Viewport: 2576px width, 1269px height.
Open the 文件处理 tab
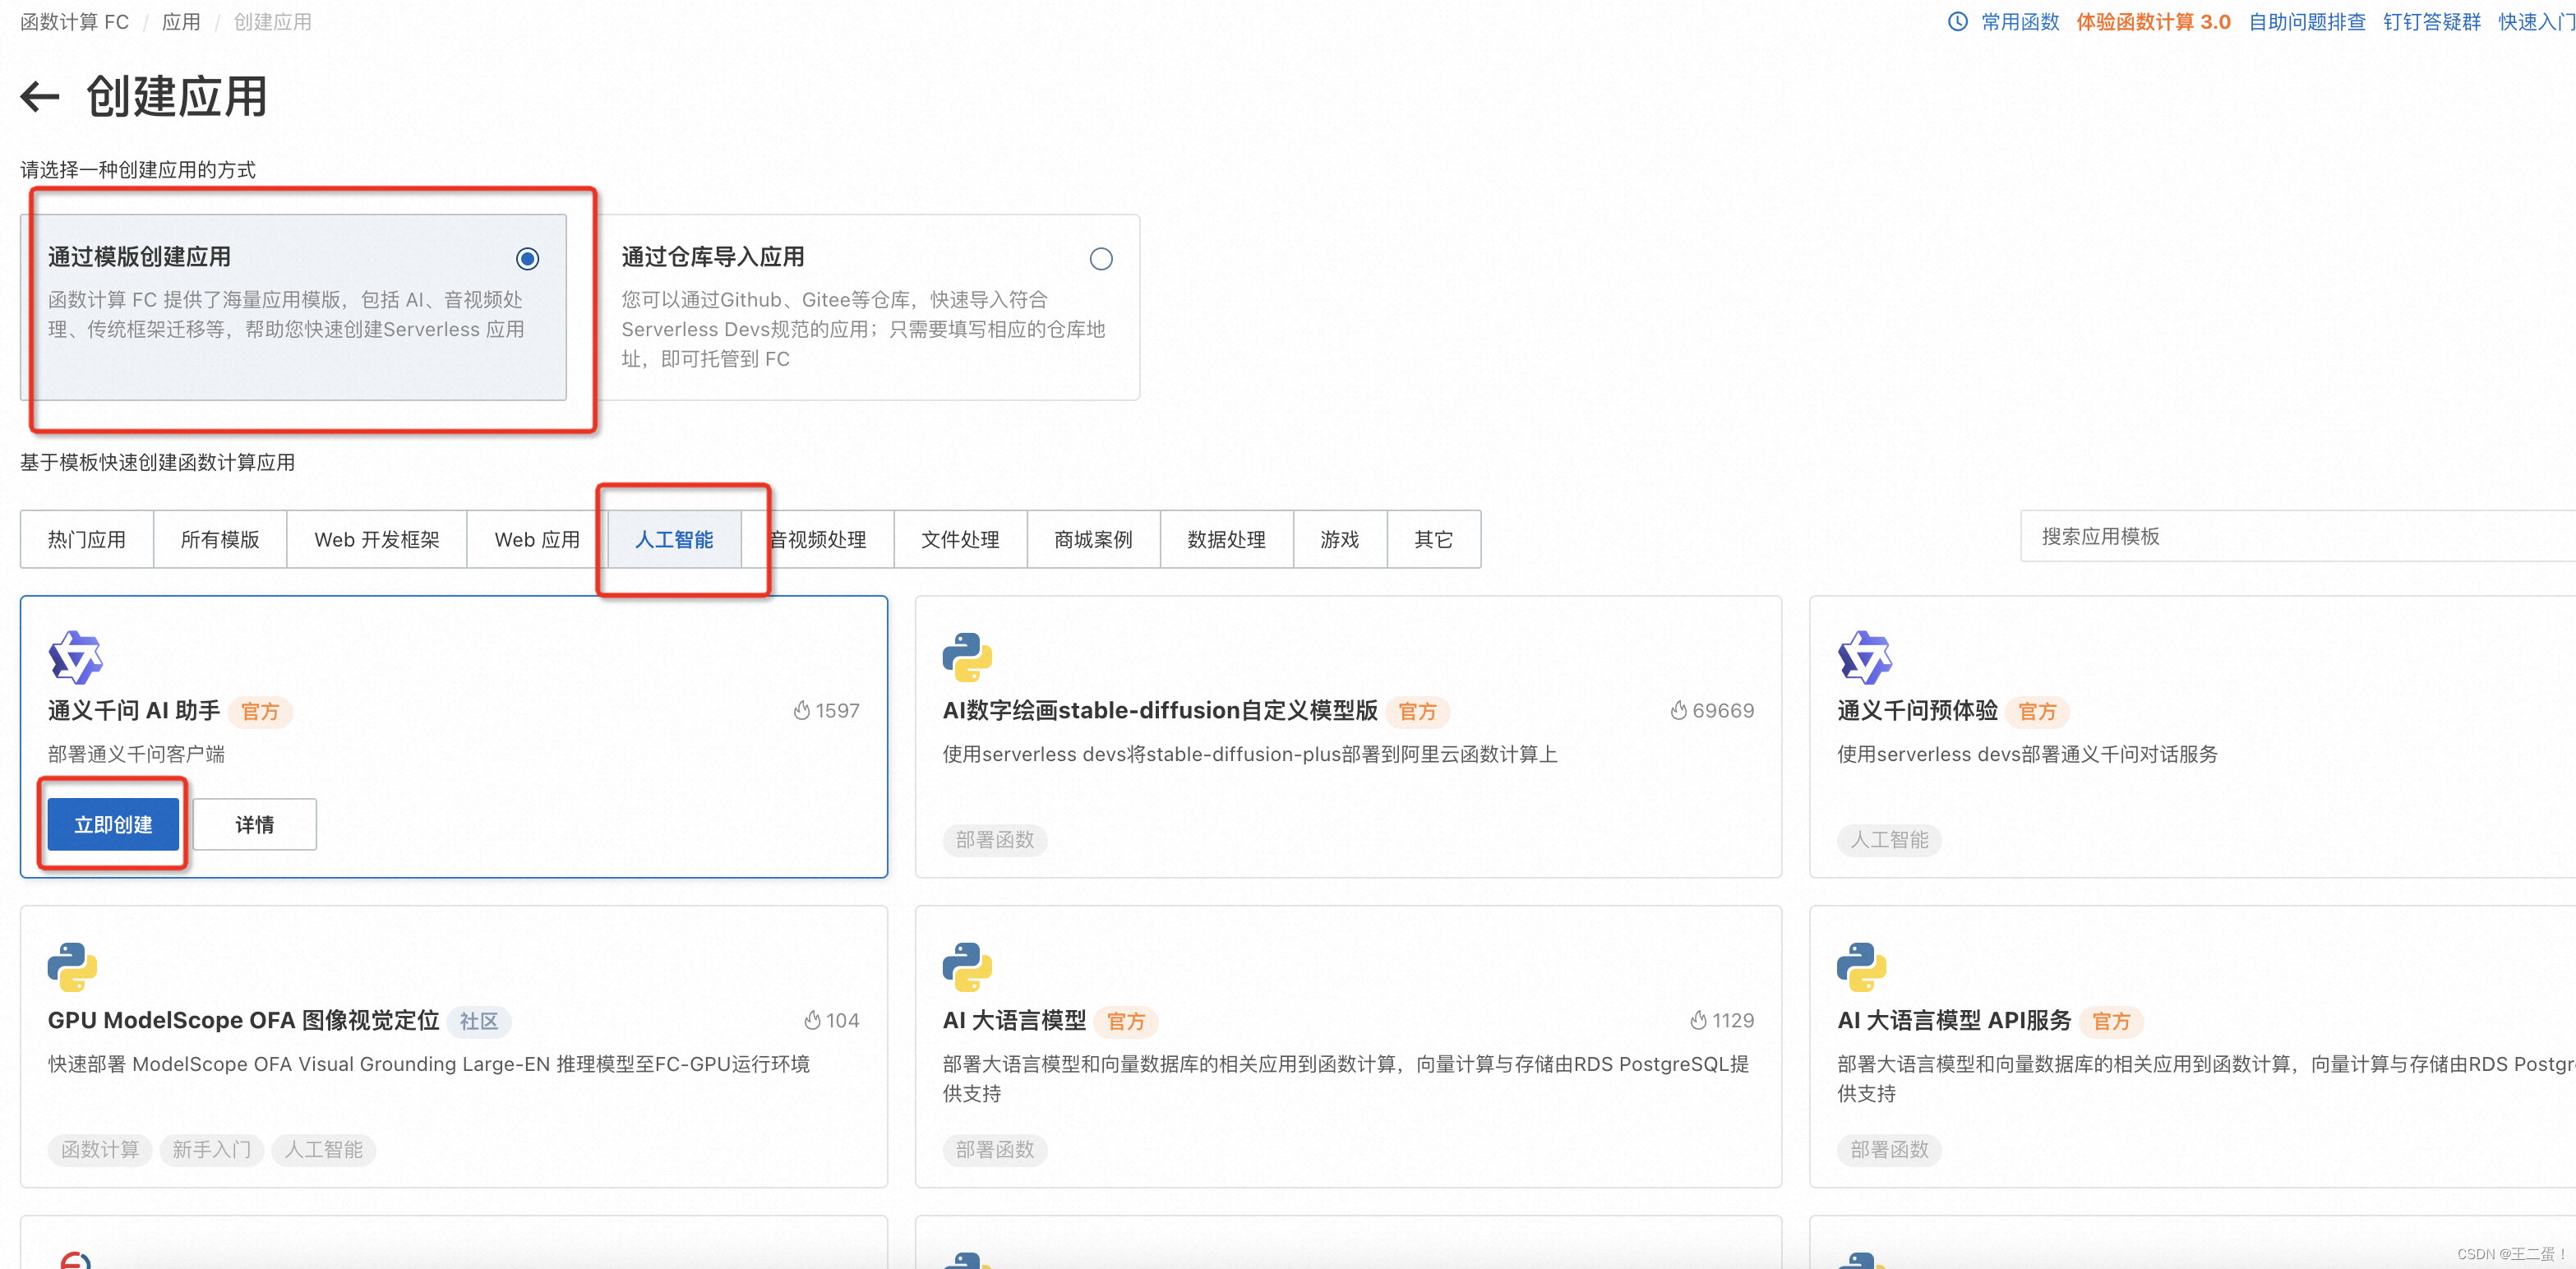coord(960,539)
